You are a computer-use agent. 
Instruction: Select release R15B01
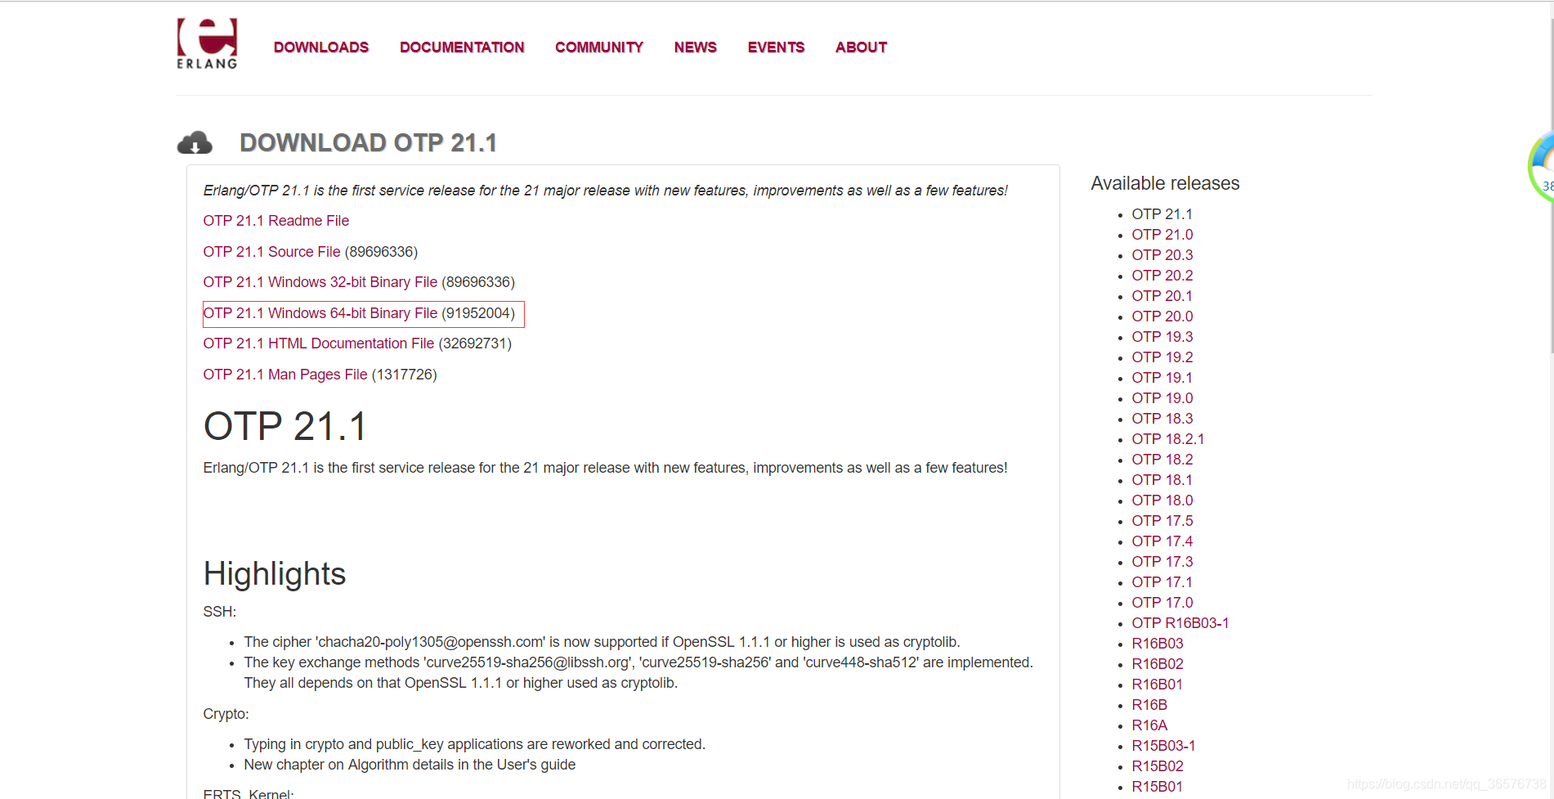pyautogui.click(x=1157, y=787)
